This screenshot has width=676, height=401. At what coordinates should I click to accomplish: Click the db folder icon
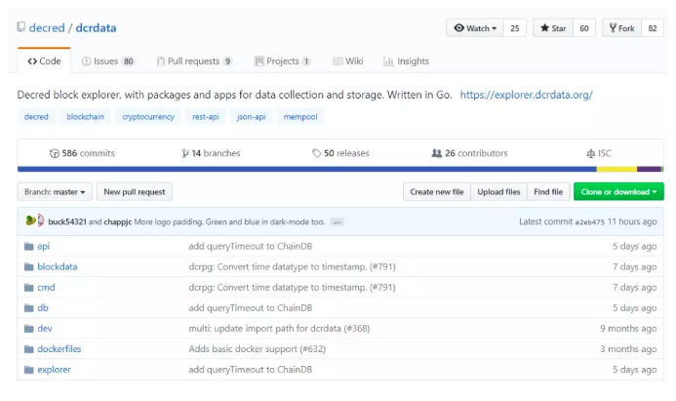coord(29,308)
